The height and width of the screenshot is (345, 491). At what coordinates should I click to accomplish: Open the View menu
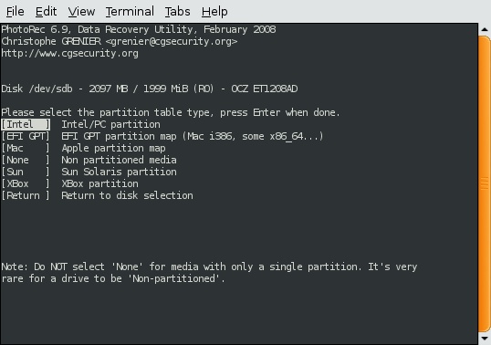click(x=81, y=12)
